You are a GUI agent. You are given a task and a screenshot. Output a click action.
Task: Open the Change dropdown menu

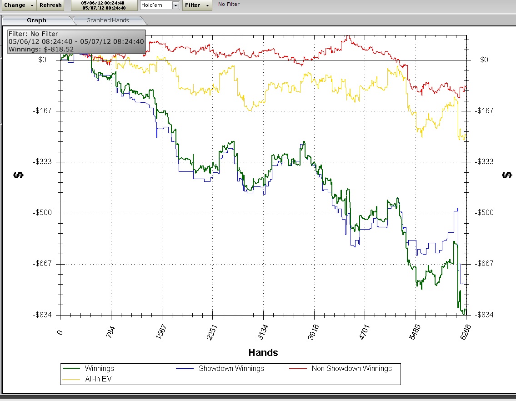pyautogui.click(x=18, y=5)
